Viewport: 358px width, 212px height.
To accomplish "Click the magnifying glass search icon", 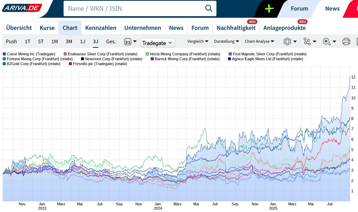I will coord(208,8).
